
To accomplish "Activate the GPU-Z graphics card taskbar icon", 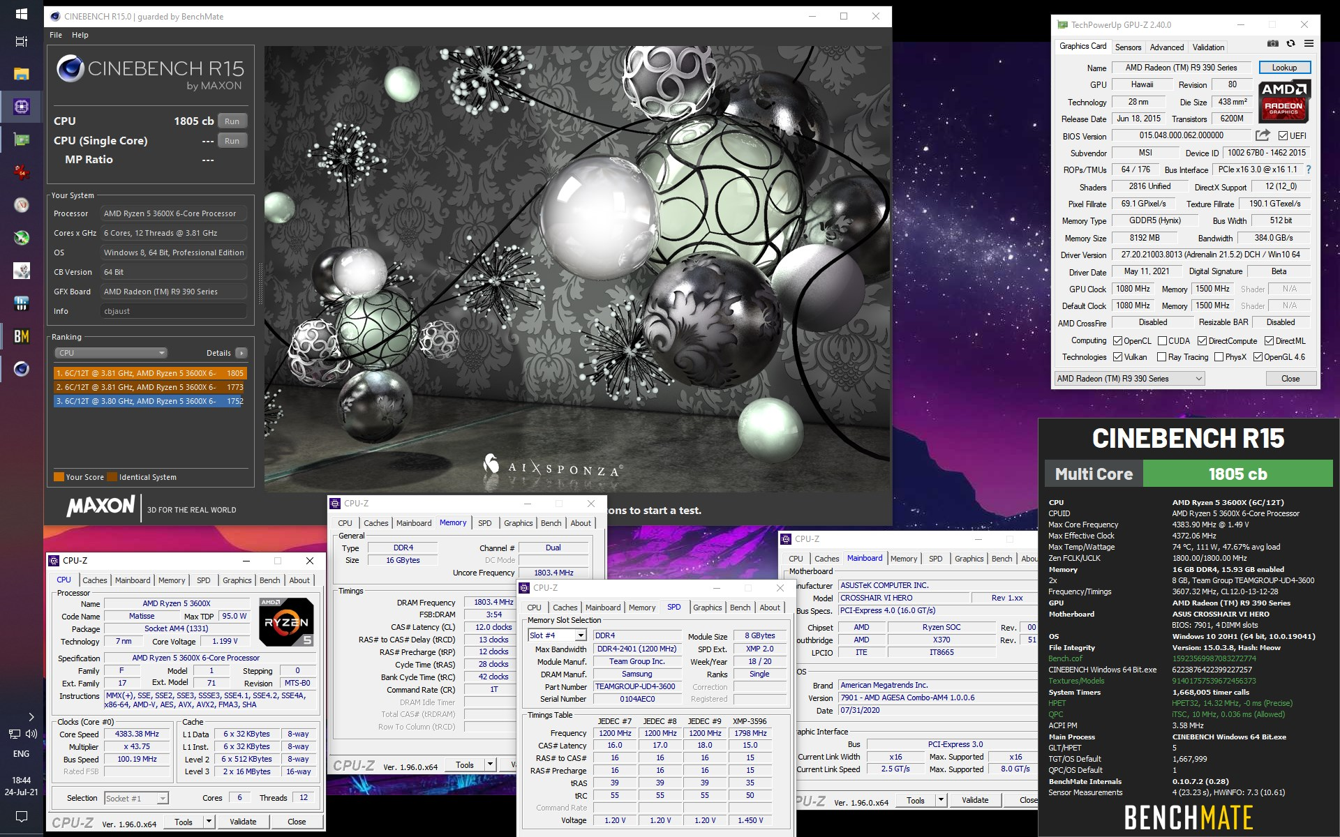I will click(21, 139).
